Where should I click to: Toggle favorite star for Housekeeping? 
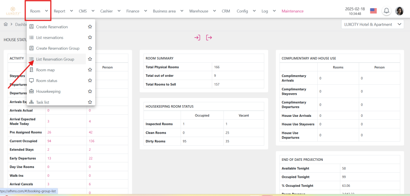90,92
